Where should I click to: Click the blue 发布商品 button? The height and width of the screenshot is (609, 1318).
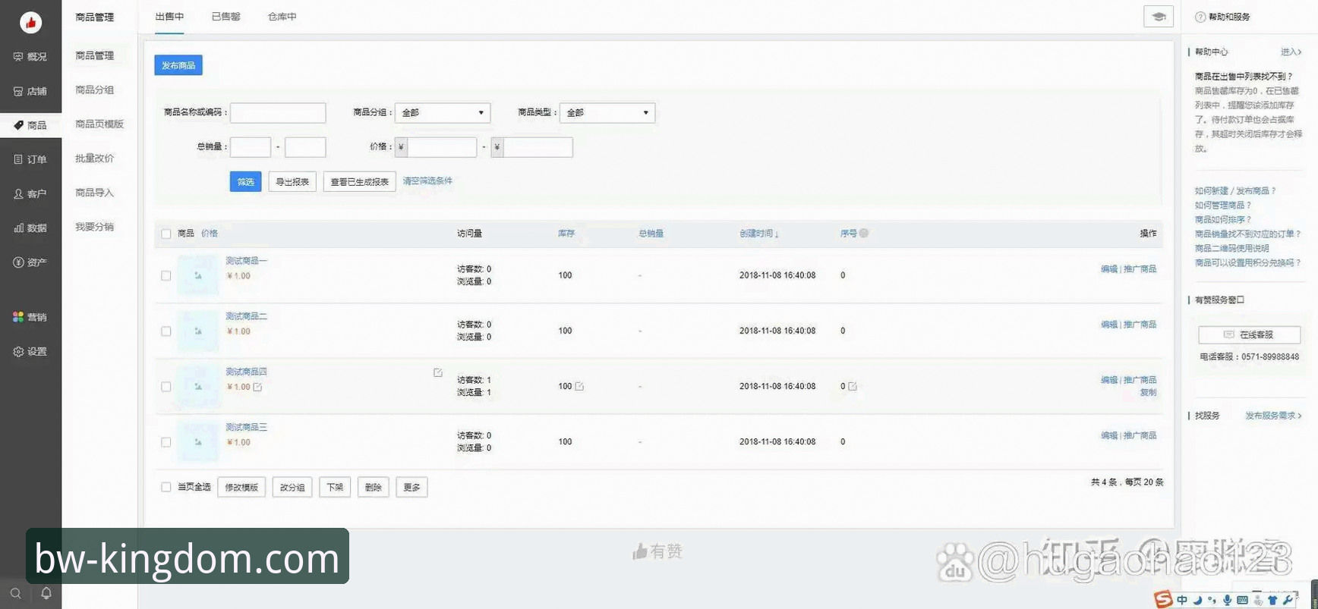tap(178, 65)
